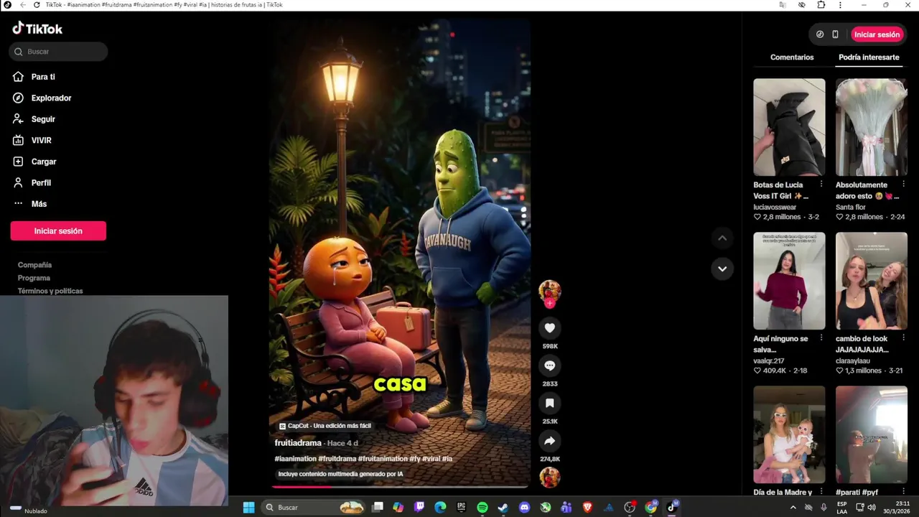Open the Perfil page

pyautogui.click(x=32, y=182)
